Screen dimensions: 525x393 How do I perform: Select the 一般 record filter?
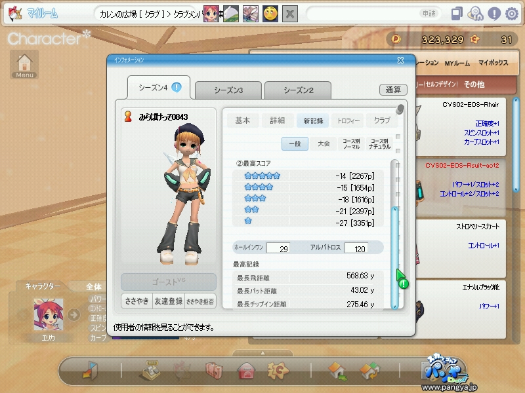pos(295,143)
